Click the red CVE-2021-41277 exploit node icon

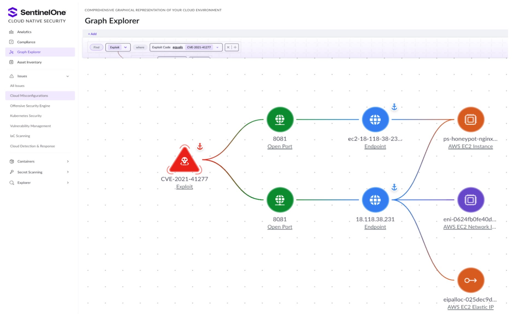(185, 161)
